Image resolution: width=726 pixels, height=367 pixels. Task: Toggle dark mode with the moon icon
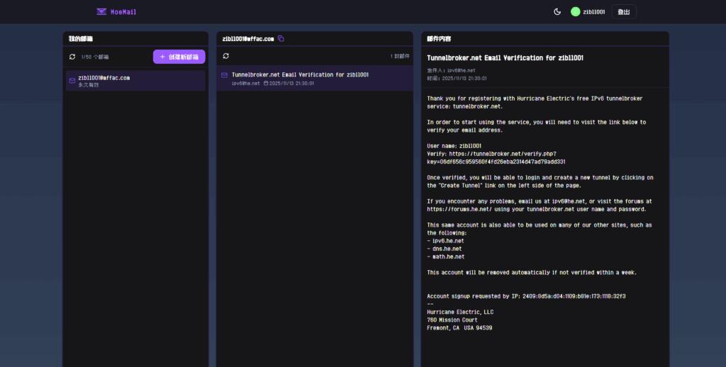tap(557, 11)
